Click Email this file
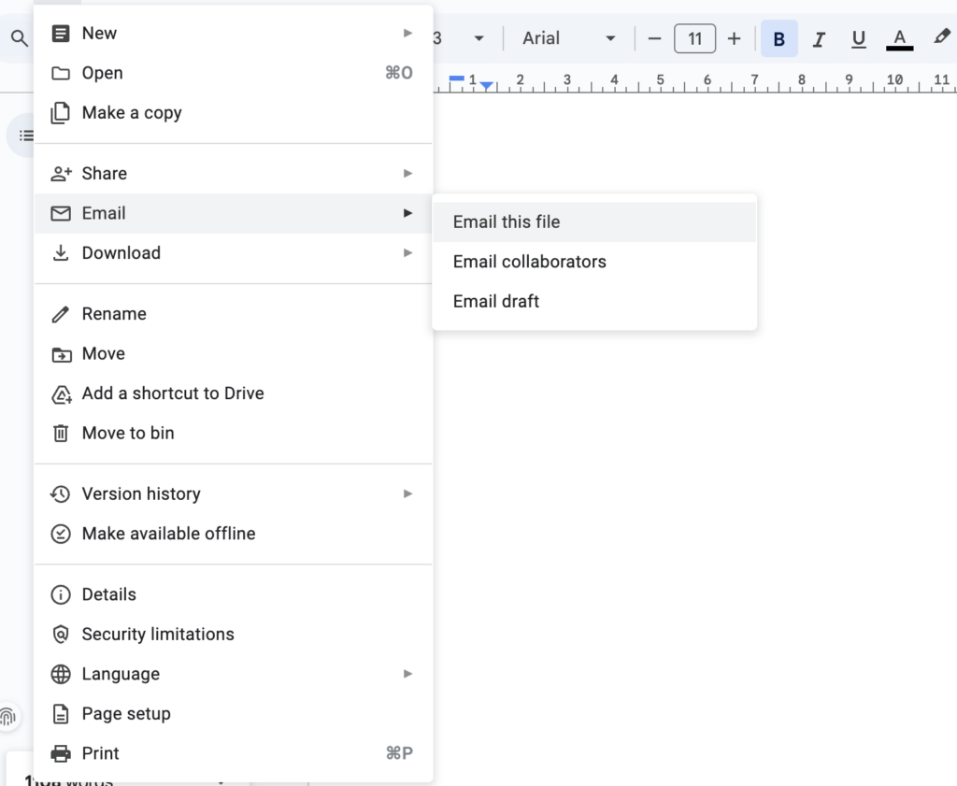This screenshot has height=786, width=957. tap(594, 222)
